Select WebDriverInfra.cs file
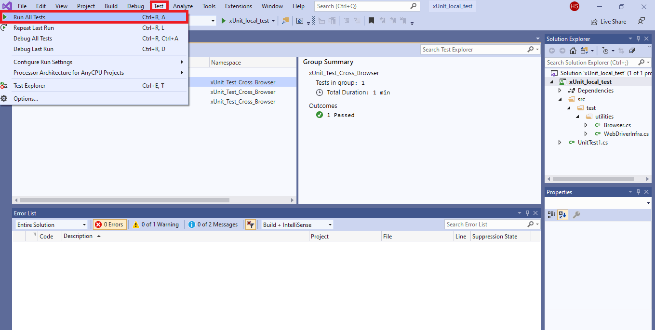The height and width of the screenshot is (330, 655). pos(626,134)
